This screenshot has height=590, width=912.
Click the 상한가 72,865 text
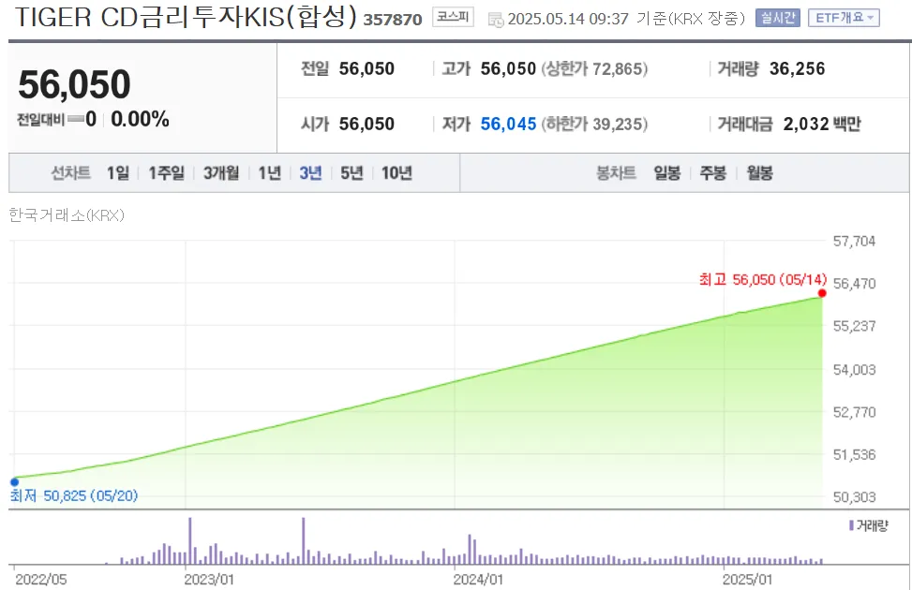point(594,68)
